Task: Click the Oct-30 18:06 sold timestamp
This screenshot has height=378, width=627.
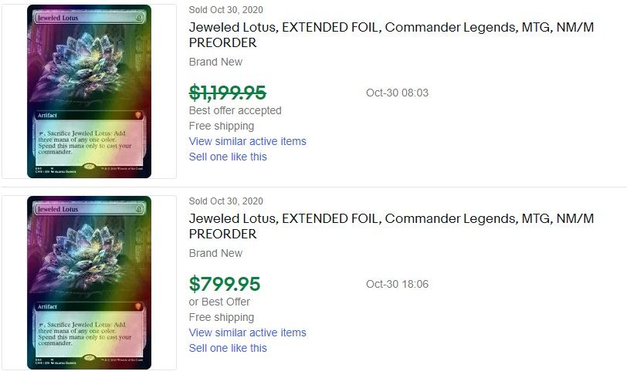Action: point(397,284)
